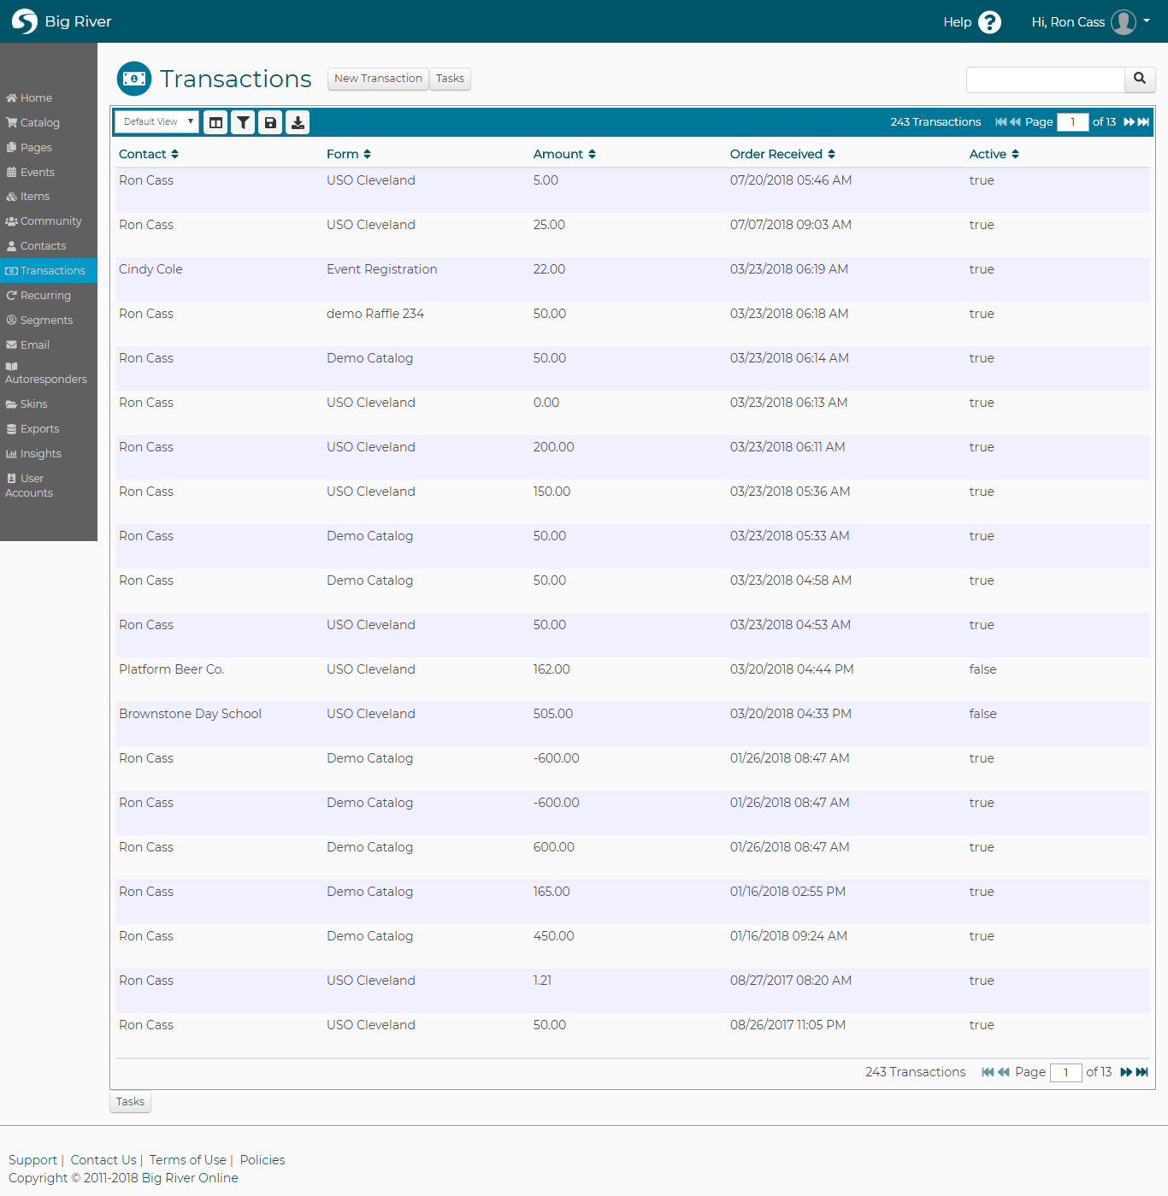Screen dimensions: 1168x1196
Task: Go to first page in top pager
Action: [1000, 122]
